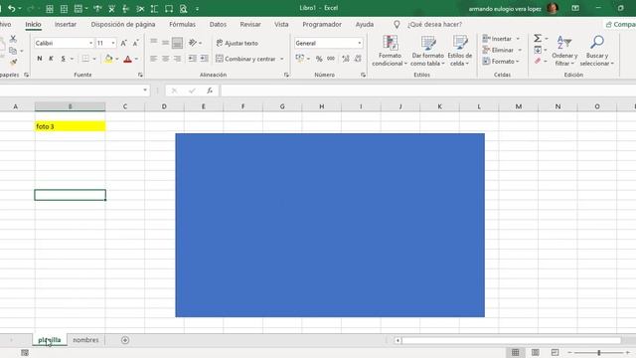Decrease decimal places
The height and width of the screenshot is (358, 636).
click(358, 59)
